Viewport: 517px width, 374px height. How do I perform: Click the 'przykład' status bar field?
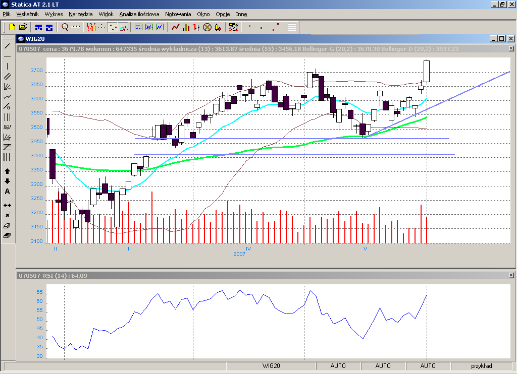tap(481, 366)
